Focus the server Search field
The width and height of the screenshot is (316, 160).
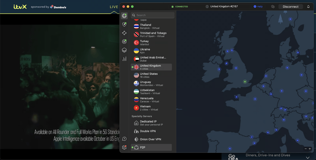(152, 15)
